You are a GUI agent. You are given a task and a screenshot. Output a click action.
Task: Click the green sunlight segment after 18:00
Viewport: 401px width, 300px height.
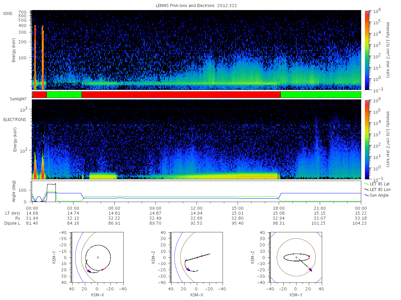320,95
